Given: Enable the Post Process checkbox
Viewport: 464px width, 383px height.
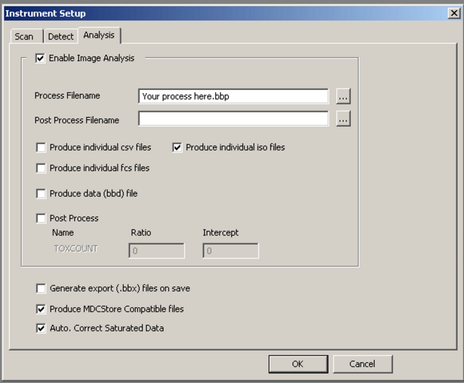Looking at the screenshot, I should coord(41,218).
